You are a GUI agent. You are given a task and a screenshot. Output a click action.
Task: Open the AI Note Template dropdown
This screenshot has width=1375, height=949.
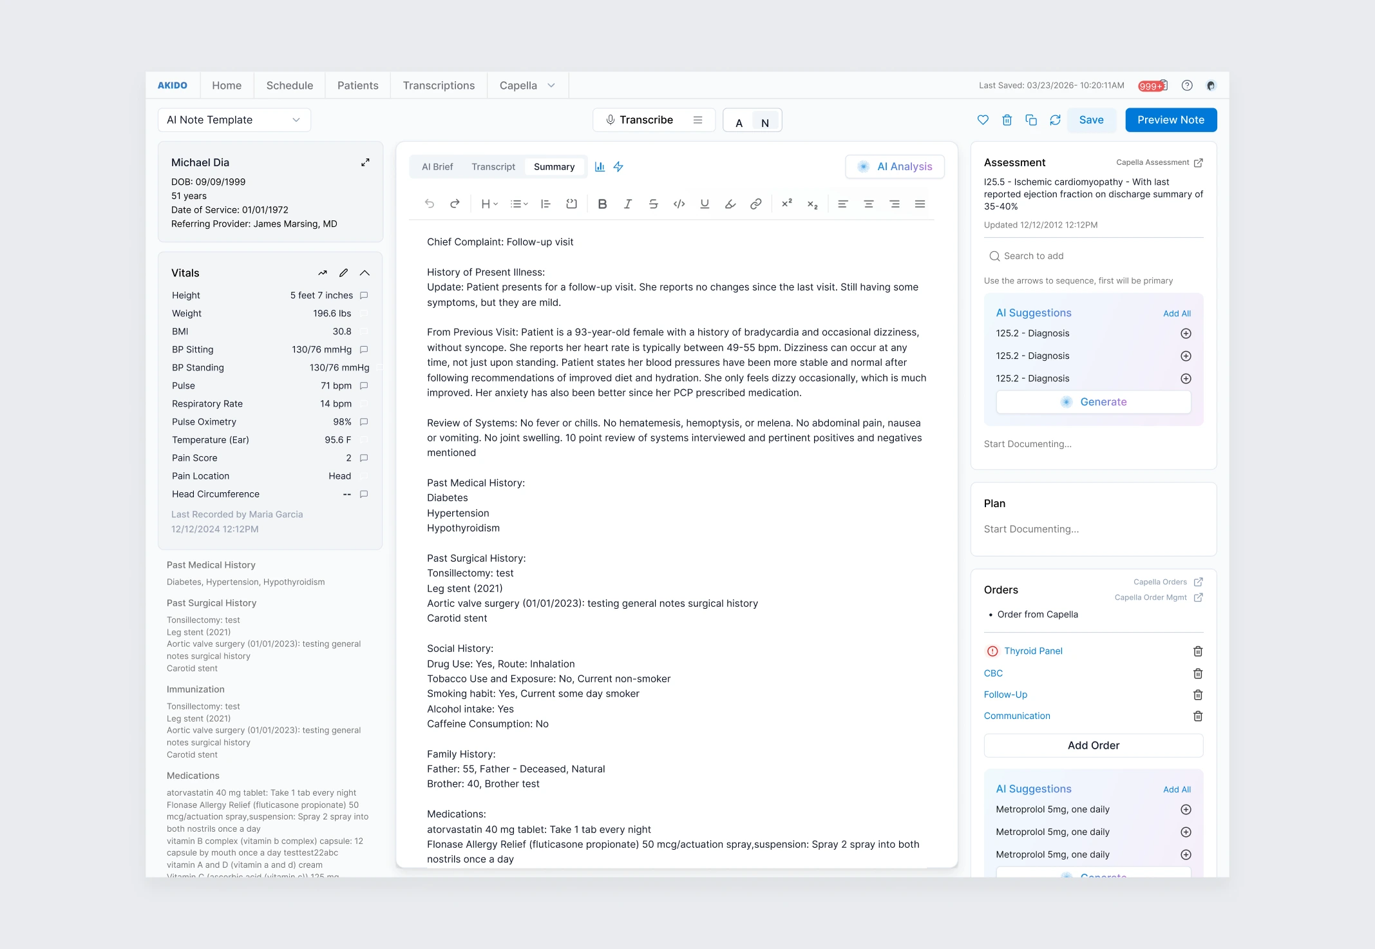coord(234,120)
